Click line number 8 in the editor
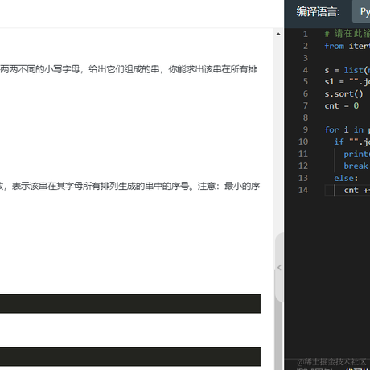Viewport: 370px width, 370px height. click(306, 117)
